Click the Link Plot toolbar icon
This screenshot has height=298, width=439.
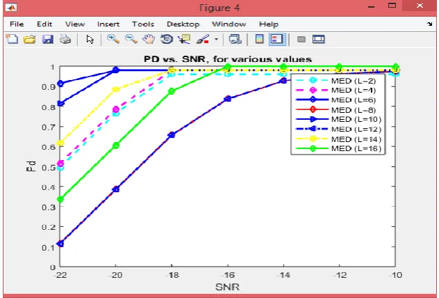pos(235,39)
